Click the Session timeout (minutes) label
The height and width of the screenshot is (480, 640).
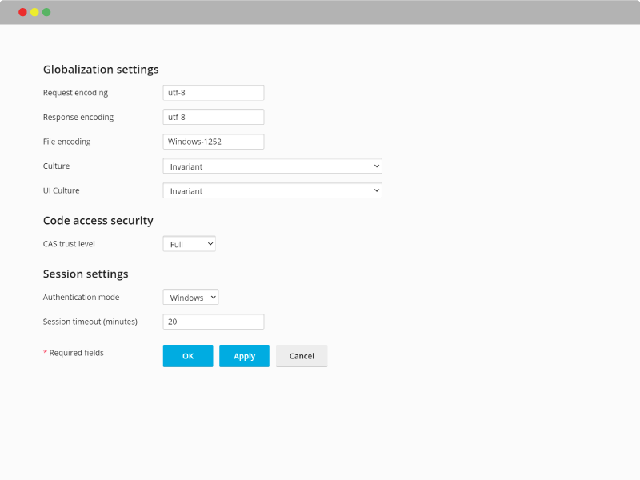coord(90,322)
